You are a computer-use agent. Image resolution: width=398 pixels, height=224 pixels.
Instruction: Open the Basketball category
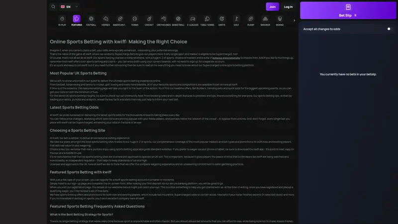tap(178, 20)
